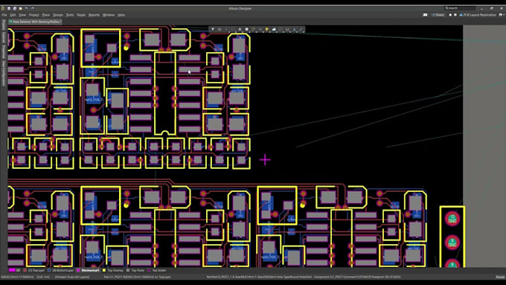This screenshot has width=506, height=285.
Task: Open PCB Layout Replication workspace link
Action: [478, 15]
